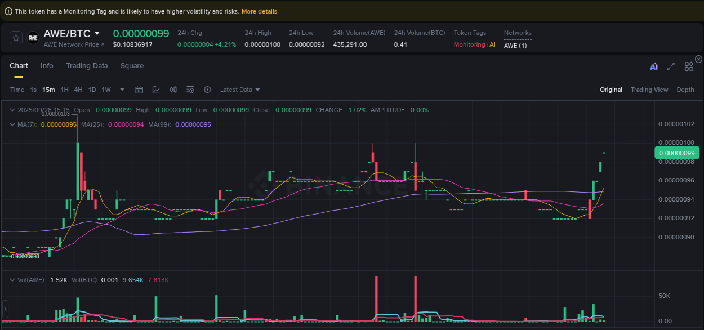Viewport: 704px width, 330px height.
Task: Open the indicator list icon
Action: [190, 89]
